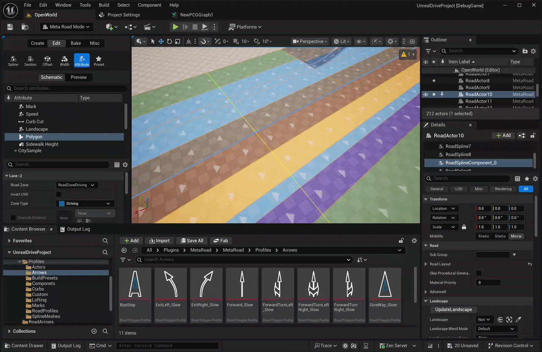This screenshot has height=352, width=542.
Task: Lock the Content Browser panel
Action: pyautogui.click(x=401, y=240)
